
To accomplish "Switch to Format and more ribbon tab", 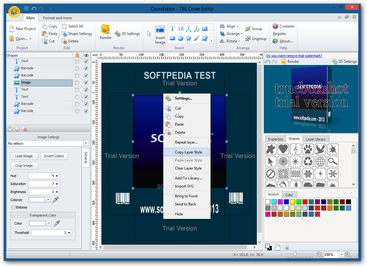I will point(57,18).
